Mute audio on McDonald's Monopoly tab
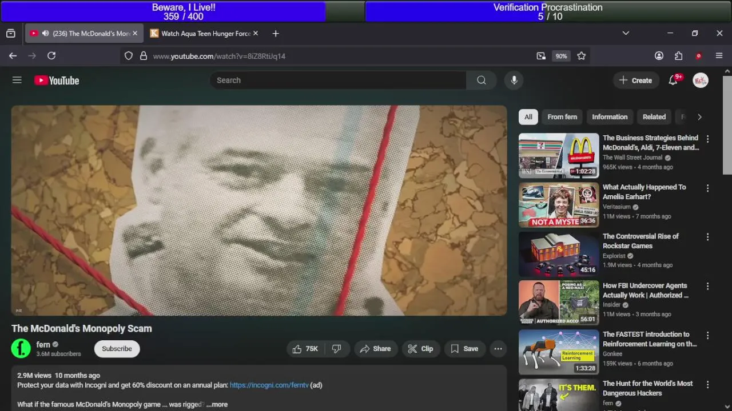Viewport: 732px width, 411px height. (x=45, y=34)
